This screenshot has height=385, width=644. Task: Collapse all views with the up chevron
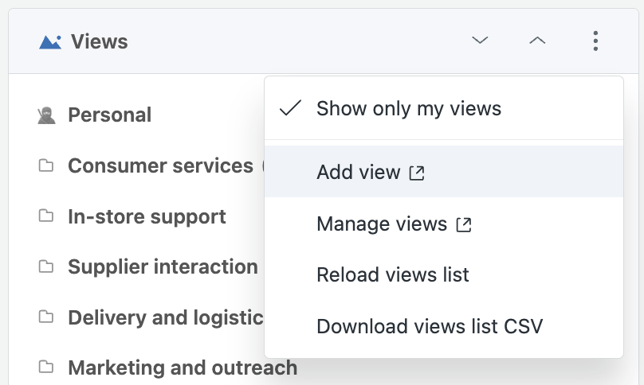(x=537, y=41)
